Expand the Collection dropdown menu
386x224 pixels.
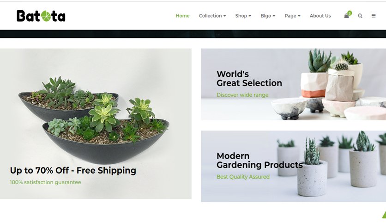[x=212, y=16]
